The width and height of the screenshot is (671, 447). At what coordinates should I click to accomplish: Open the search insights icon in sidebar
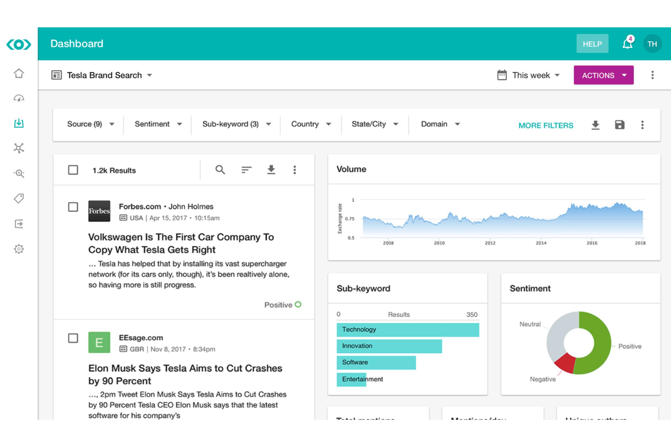click(x=19, y=173)
